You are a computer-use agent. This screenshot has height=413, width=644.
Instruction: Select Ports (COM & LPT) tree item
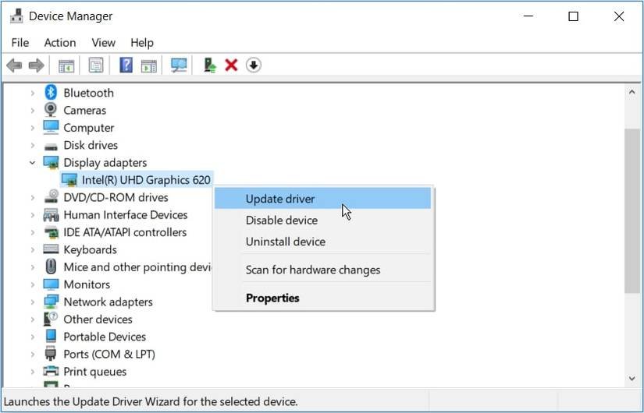109,355
